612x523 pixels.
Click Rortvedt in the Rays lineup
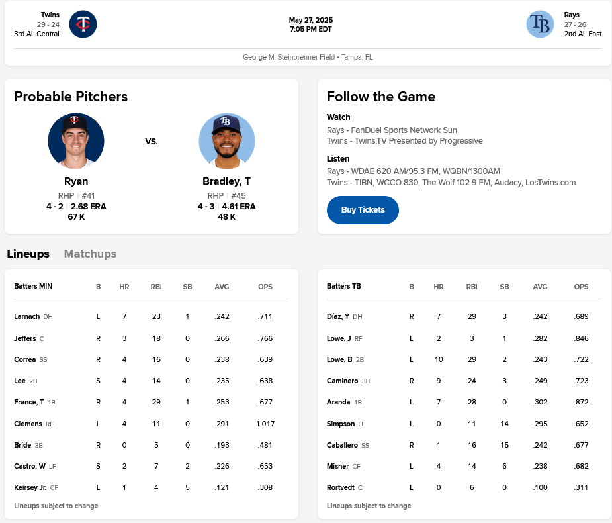tap(341, 487)
